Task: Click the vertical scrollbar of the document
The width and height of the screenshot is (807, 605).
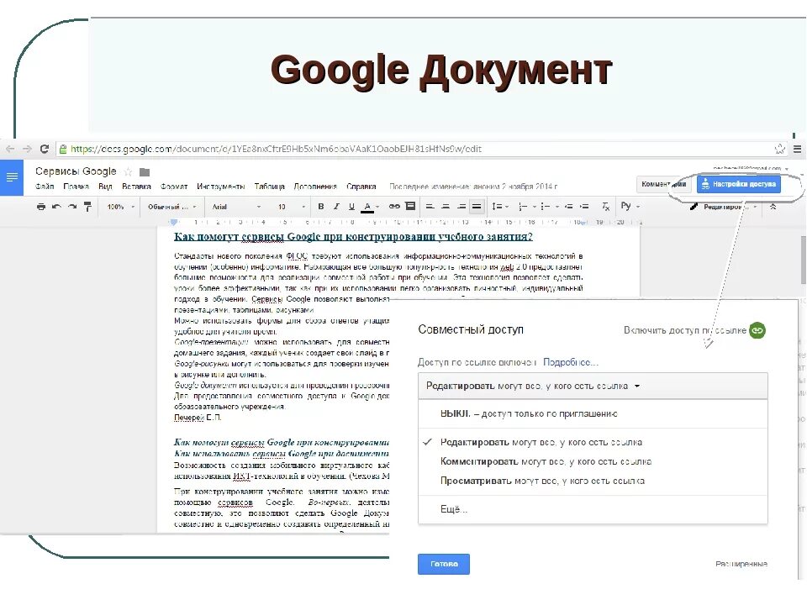Action: pos(803,260)
